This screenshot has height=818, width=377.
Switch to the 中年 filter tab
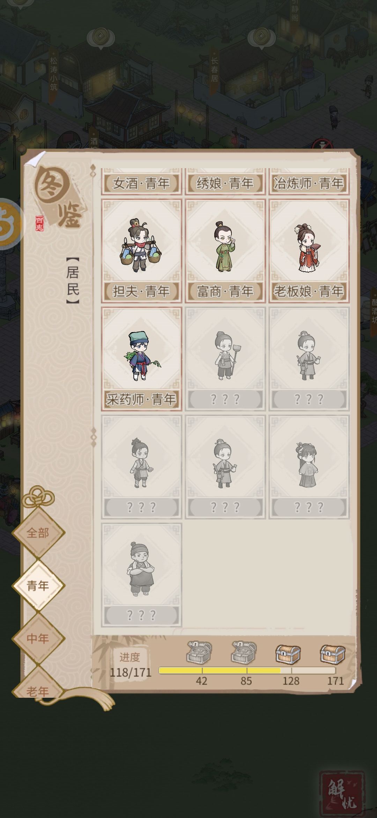coord(38,638)
